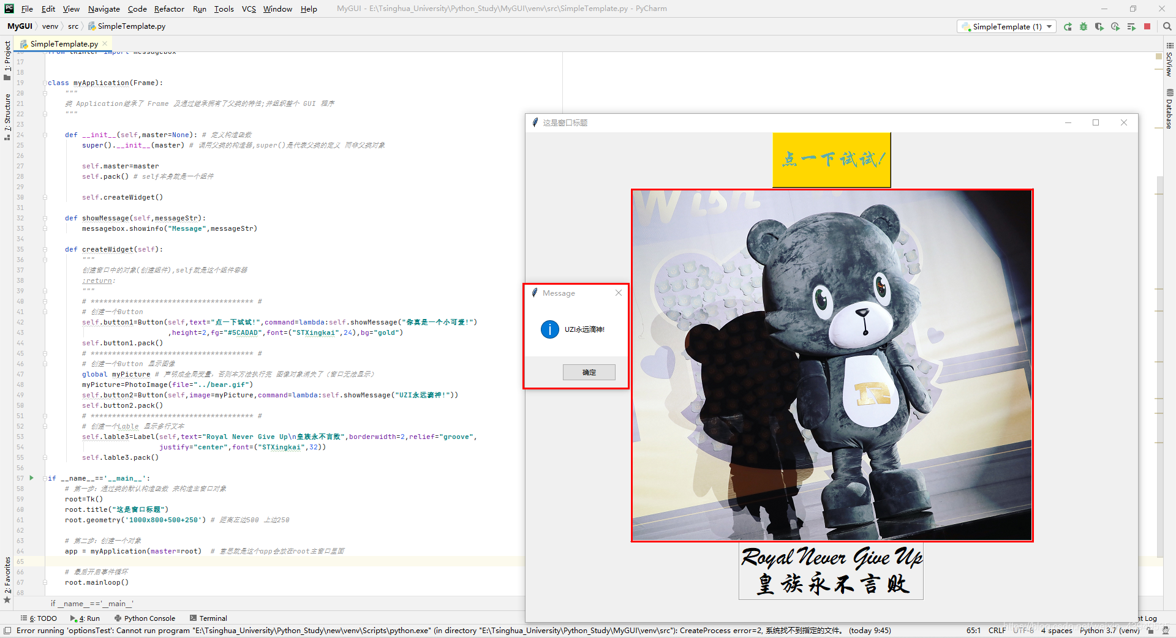Collapse the __init__ method fold marker

[45, 135]
